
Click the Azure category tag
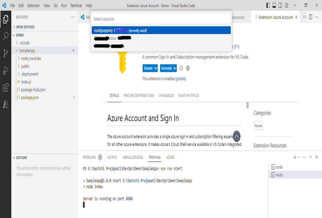[x=258, y=126]
